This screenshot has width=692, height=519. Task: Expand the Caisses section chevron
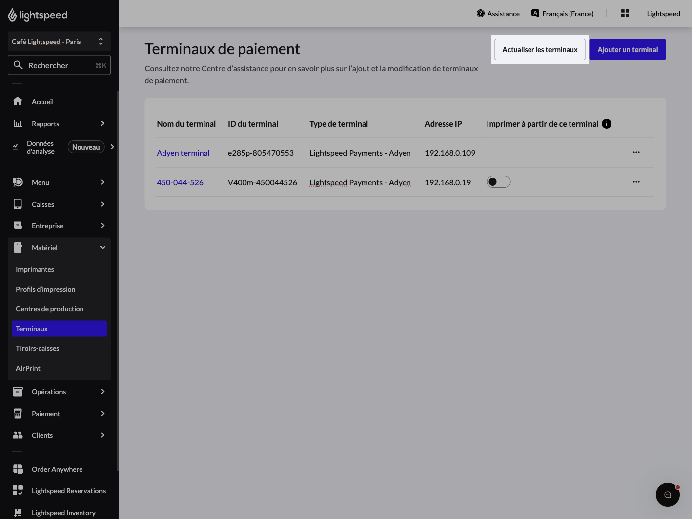tap(103, 204)
